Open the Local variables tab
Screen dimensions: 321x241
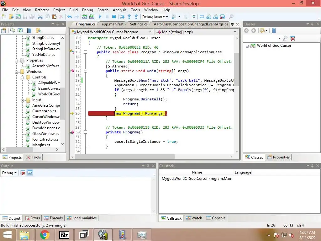(82, 218)
